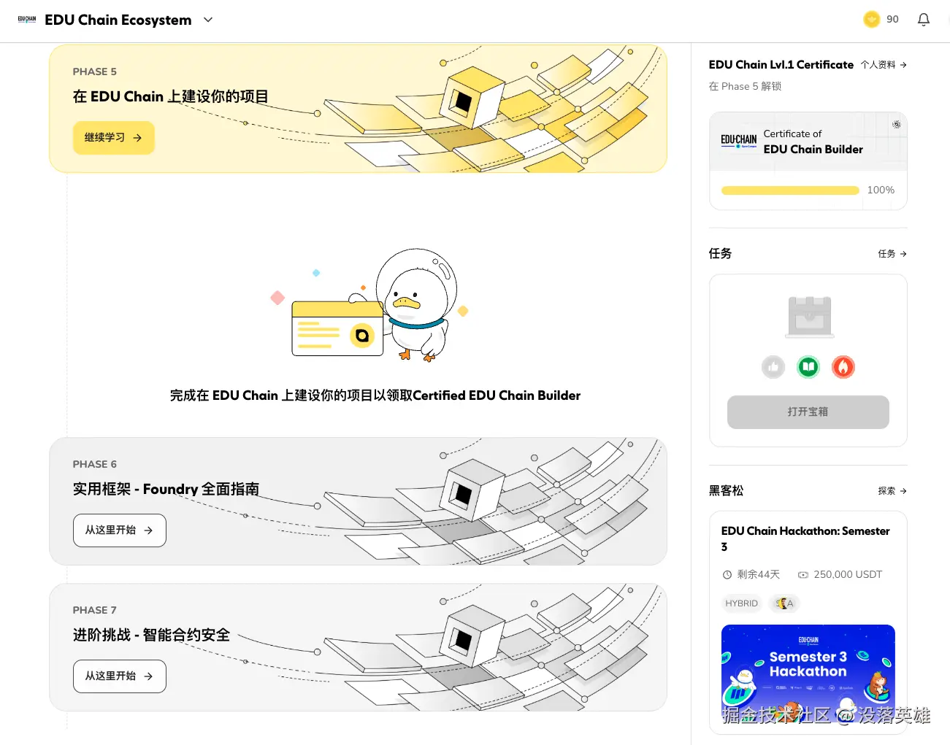Open the 探索 hackathon link
Screen dimensions: 950x745
pyautogui.click(x=892, y=491)
